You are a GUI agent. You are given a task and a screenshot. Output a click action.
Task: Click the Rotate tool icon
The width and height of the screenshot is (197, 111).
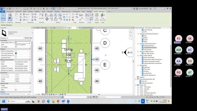tap(56, 19)
